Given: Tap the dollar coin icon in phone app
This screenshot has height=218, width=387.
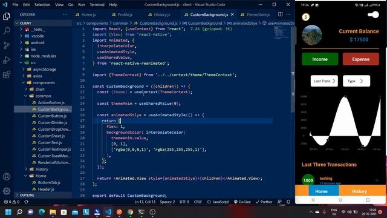Looking at the screenshot, I should (x=306, y=17).
